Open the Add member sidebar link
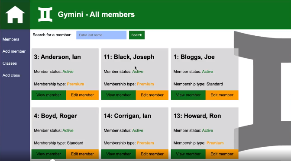This screenshot has height=161, width=291. click(x=14, y=51)
